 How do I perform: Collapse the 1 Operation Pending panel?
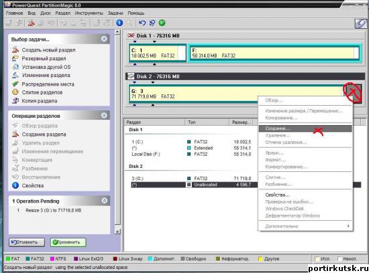(x=105, y=201)
